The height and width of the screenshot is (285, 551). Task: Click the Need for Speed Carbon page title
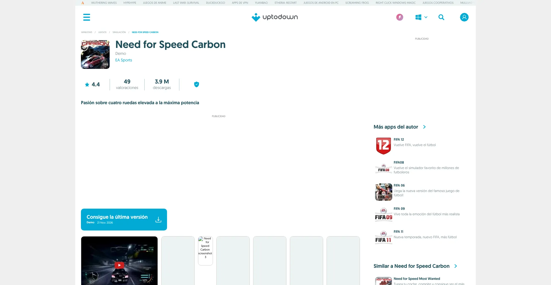(170, 44)
